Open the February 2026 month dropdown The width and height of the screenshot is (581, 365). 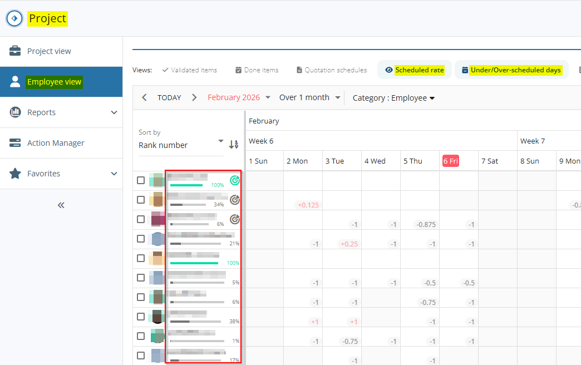click(x=238, y=97)
